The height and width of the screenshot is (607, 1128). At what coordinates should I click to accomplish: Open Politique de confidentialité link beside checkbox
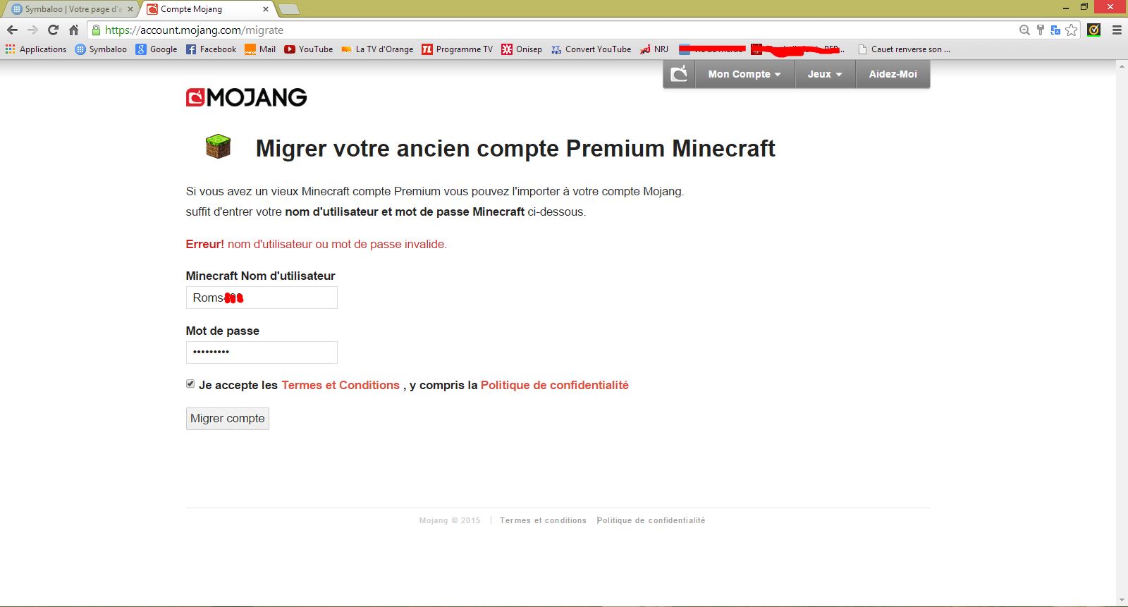555,385
